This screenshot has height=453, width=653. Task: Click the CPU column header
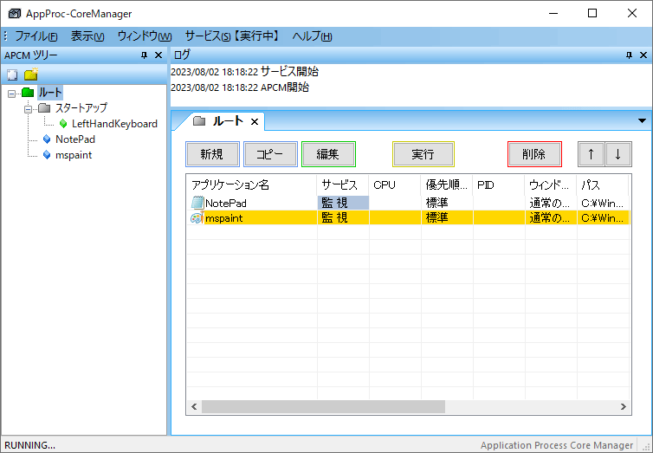395,184
